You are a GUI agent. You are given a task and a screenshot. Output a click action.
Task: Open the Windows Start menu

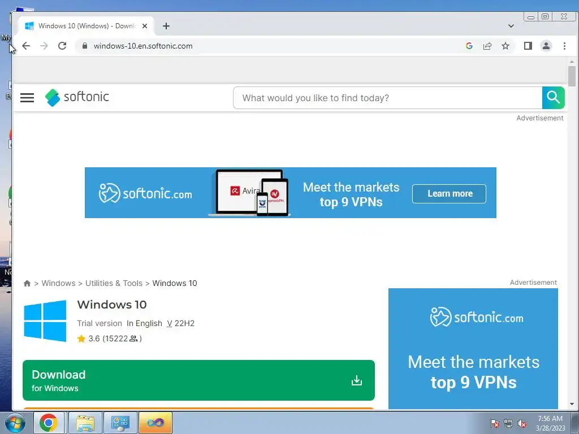pyautogui.click(x=15, y=423)
